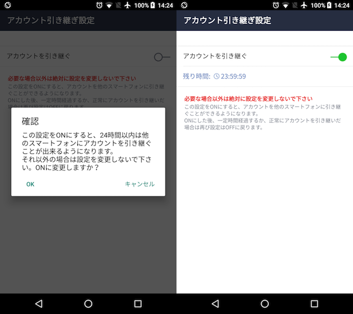The height and width of the screenshot is (314, 353).
Task: Turn off the green アカウントを引き継ぐ switch
Action: pos(338,57)
